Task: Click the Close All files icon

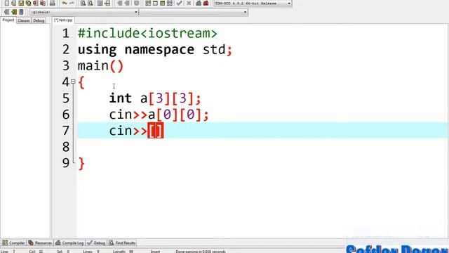Action: point(43,3)
